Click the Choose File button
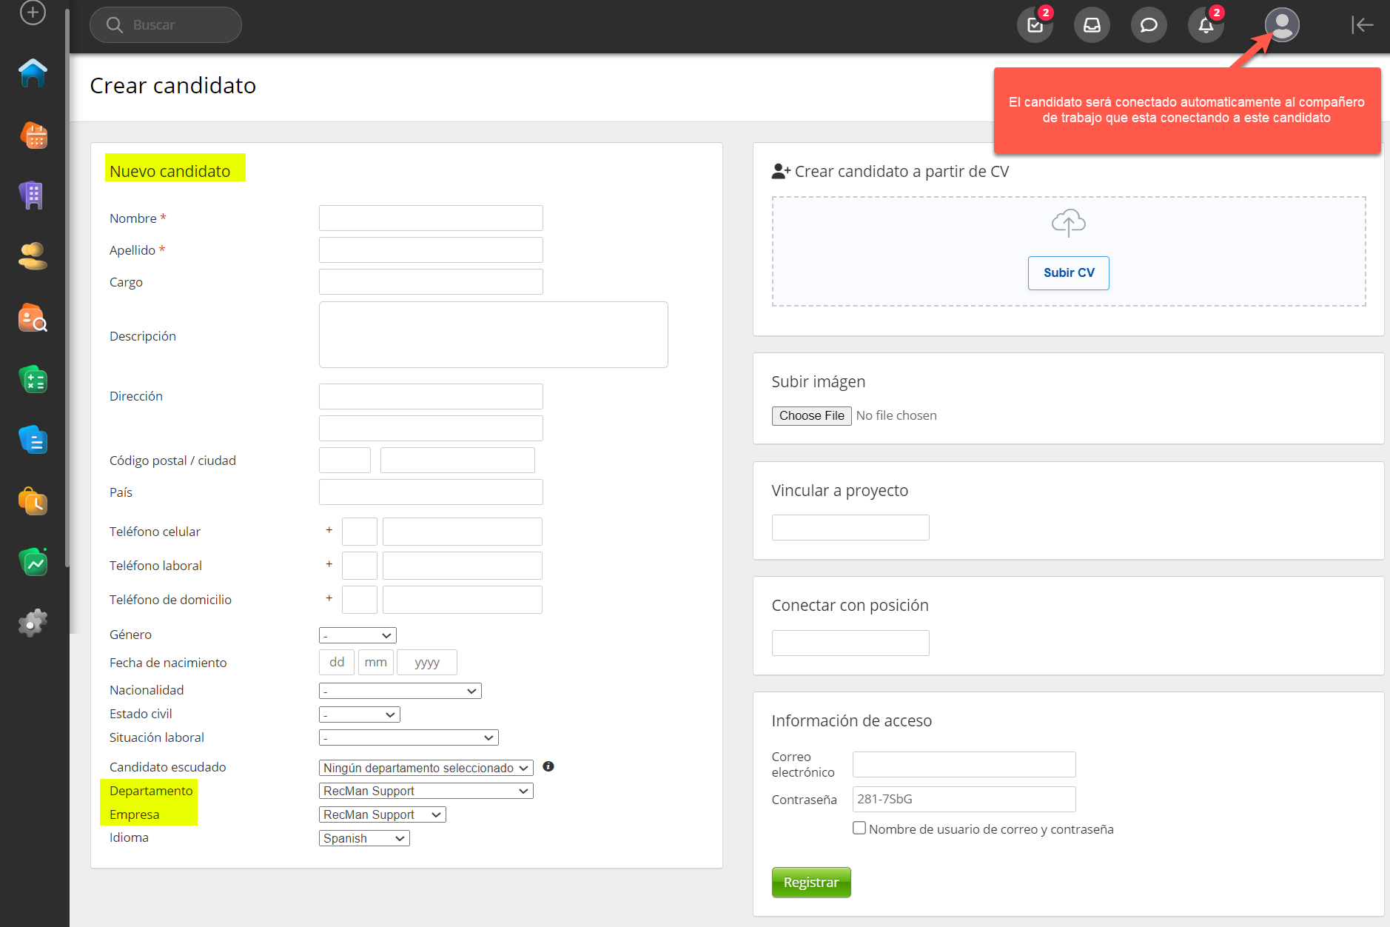 [811, 415]
